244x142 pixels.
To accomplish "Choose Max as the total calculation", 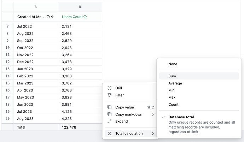I will (172, 97).
